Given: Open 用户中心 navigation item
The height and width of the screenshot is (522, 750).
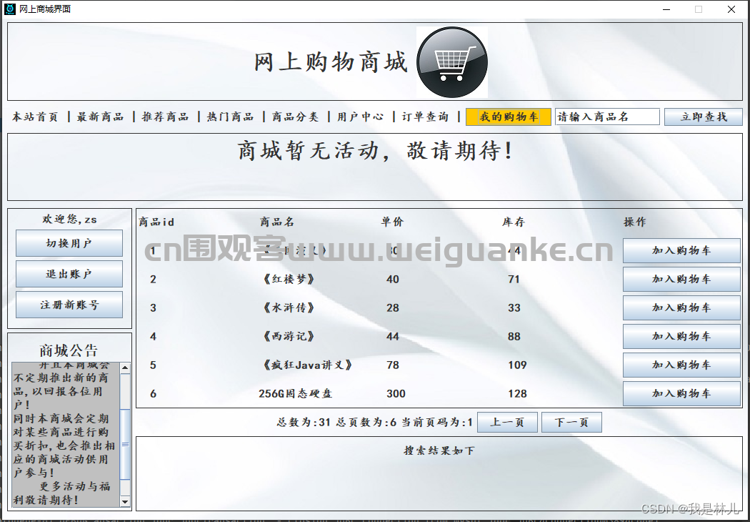Looking at the screenshot, I should coord(361,117).
